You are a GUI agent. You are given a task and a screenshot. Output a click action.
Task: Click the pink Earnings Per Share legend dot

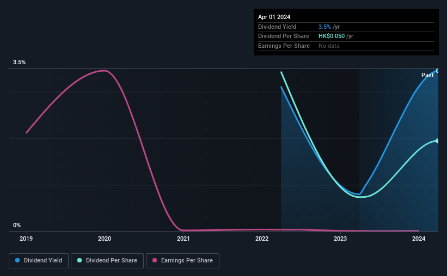(x=155, y=260)
